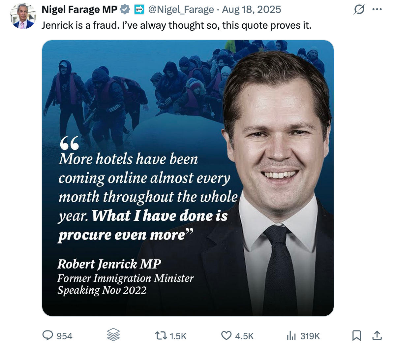Open the Aug 18, 2025 timestamp
This screenshot has width=393, height=353.
[252, 10]
